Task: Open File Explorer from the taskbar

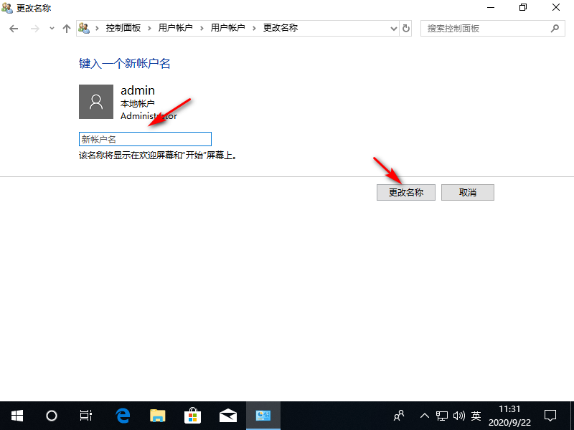Action: [x=157, y=416]
